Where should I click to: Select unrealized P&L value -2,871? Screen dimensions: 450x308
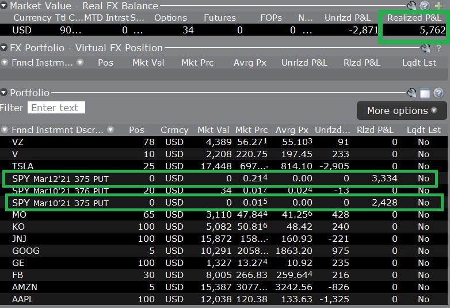(x=364, y=30)
